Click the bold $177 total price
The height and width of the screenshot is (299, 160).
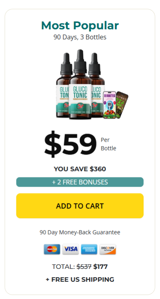pyautogui.click(x=100, y=266)
